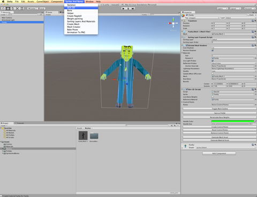Select the Rotate tool in the toolbar

[x=13, y=9]
